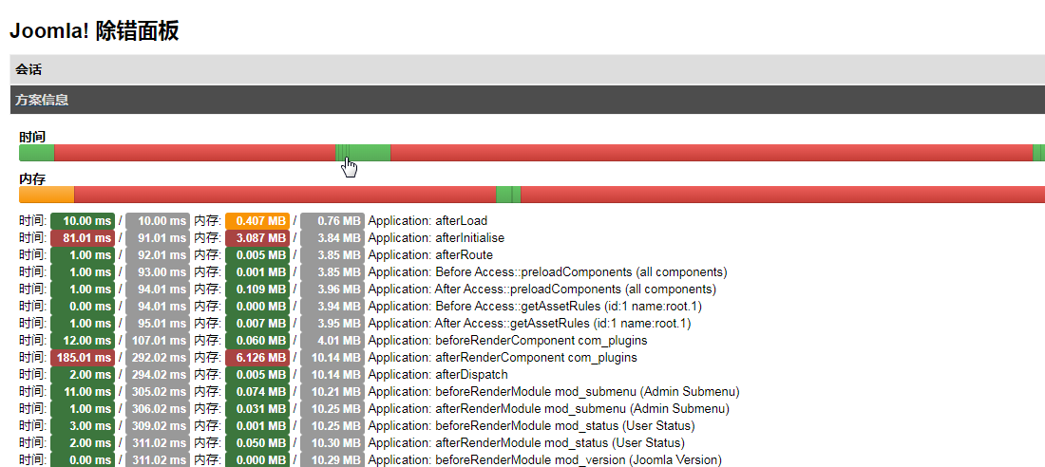Click the red 内存 bar segment between orange and green
This screenshot has height=467, width=1045.
(x=285, y=195)
